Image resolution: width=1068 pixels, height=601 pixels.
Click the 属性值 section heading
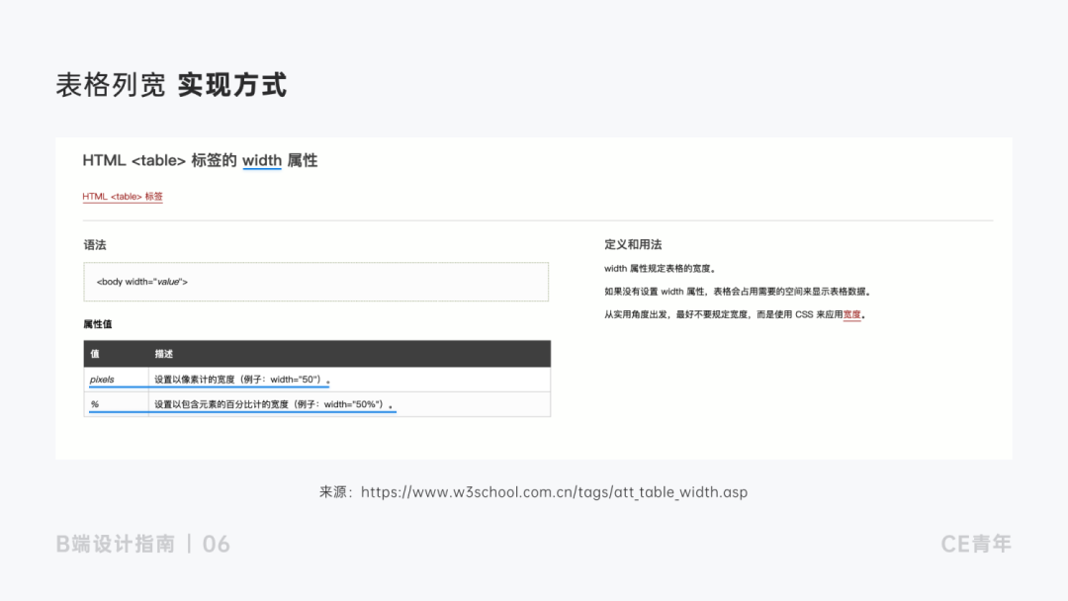[x=96, y=323]
